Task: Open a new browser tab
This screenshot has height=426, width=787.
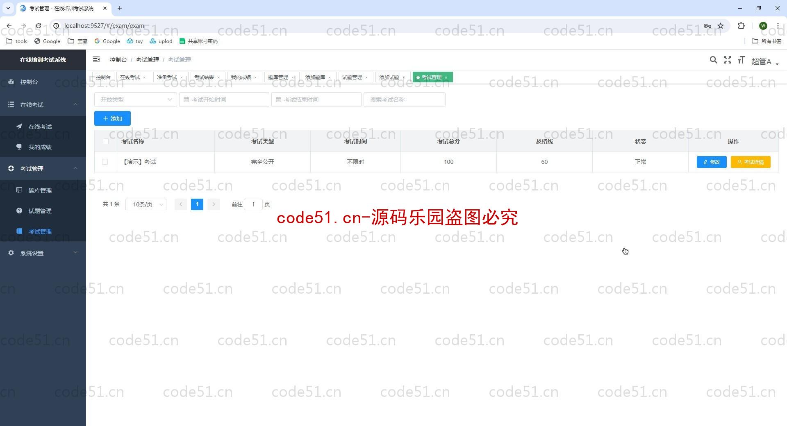Action: 120,8
